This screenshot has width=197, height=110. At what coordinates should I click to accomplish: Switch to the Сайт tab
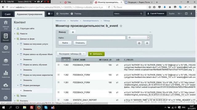click(8, 14)
